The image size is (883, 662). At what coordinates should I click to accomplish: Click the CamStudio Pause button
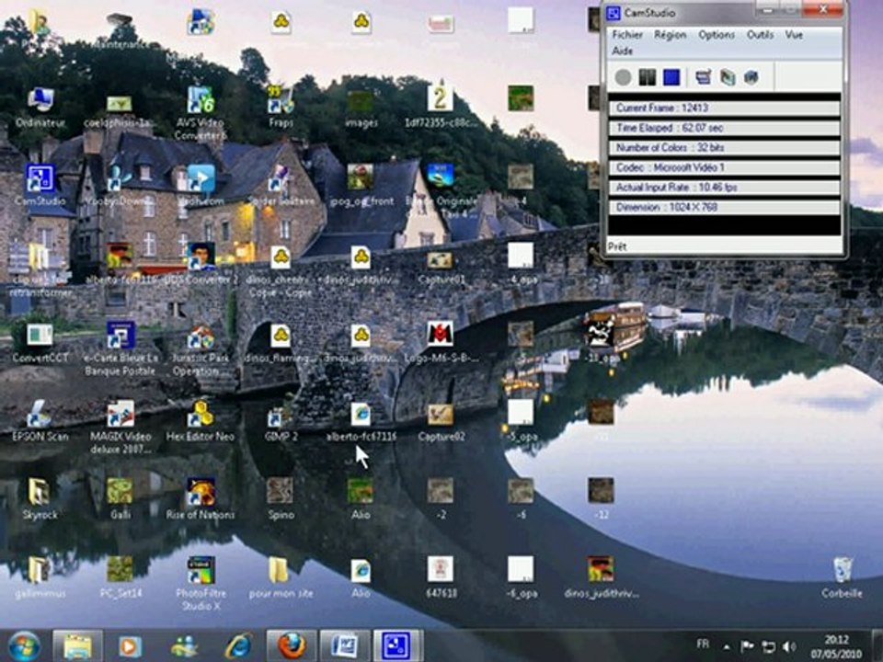tap(647, 77)
